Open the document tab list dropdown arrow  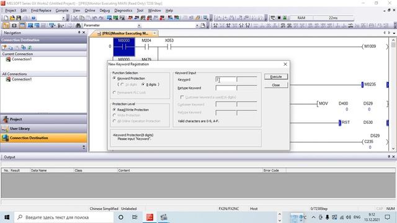394,33
